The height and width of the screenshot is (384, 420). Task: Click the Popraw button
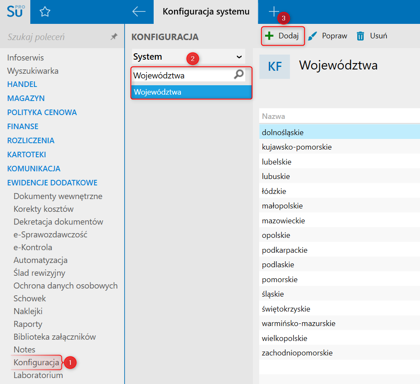point(327,36)
